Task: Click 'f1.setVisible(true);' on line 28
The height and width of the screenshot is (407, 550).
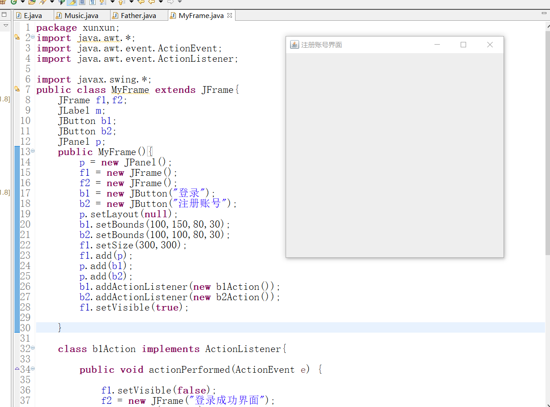Action: 134,307
